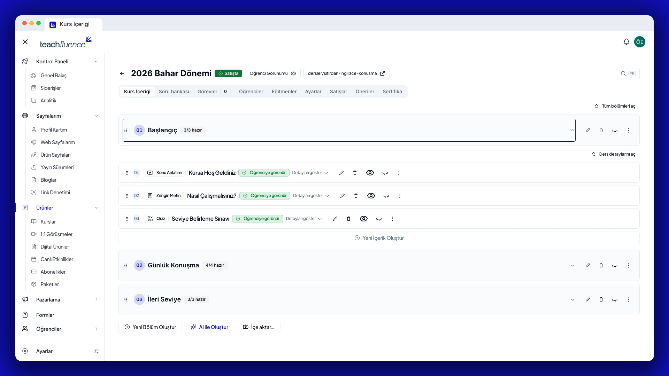Edit the Günlük Konuşma section
The height and width of the screenshot is (376, 669).
coord(588,265)
